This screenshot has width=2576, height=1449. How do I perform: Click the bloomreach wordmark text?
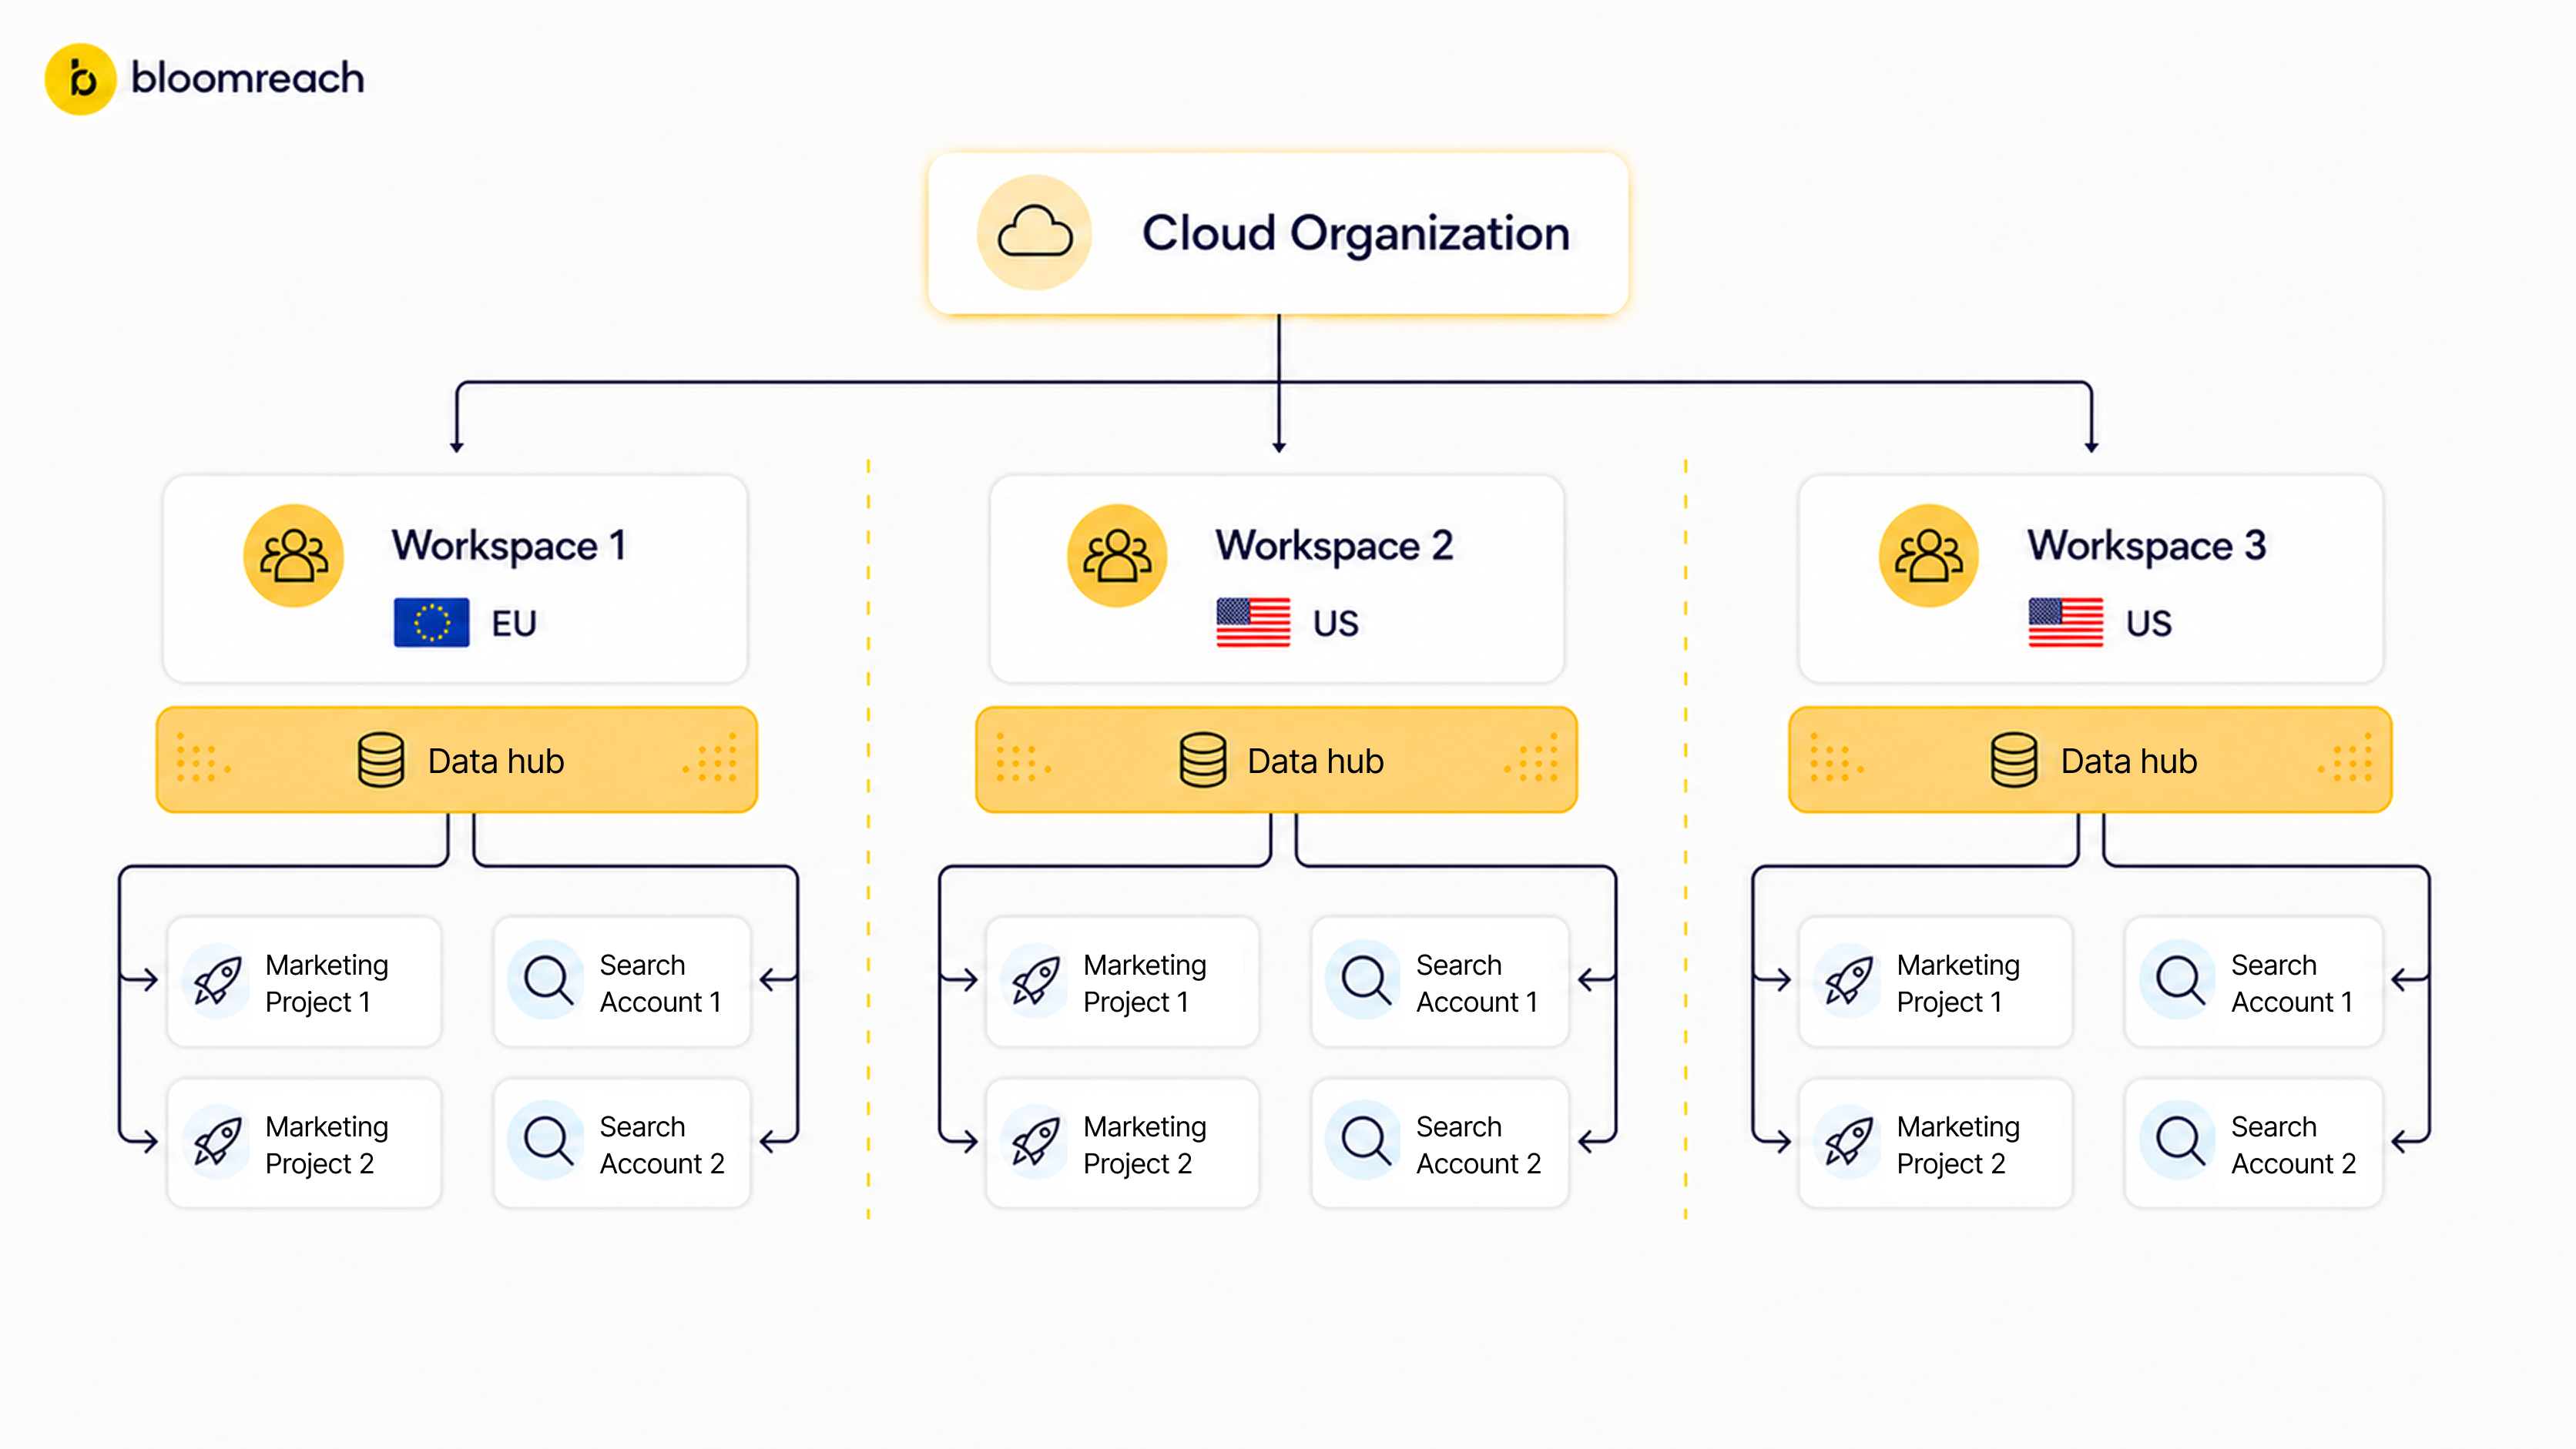(248, 78)
